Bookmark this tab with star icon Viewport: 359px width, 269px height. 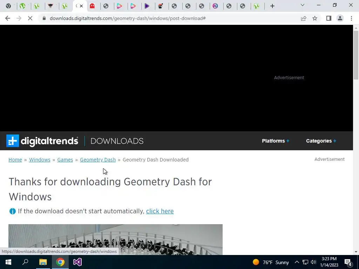315,18
